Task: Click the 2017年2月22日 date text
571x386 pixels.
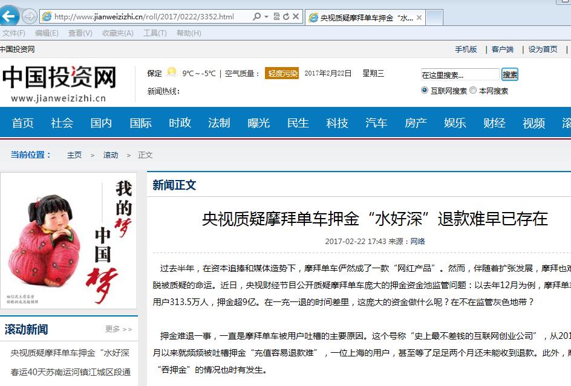Action: coord(328,73)
